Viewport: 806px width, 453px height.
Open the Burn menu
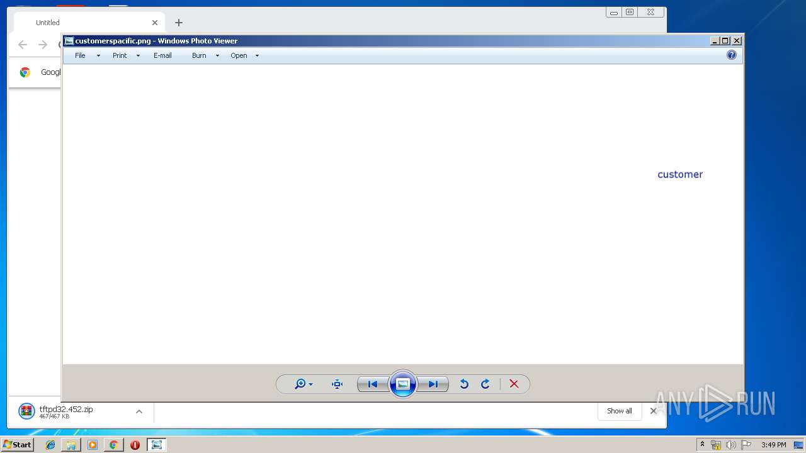tap(199, 55)
